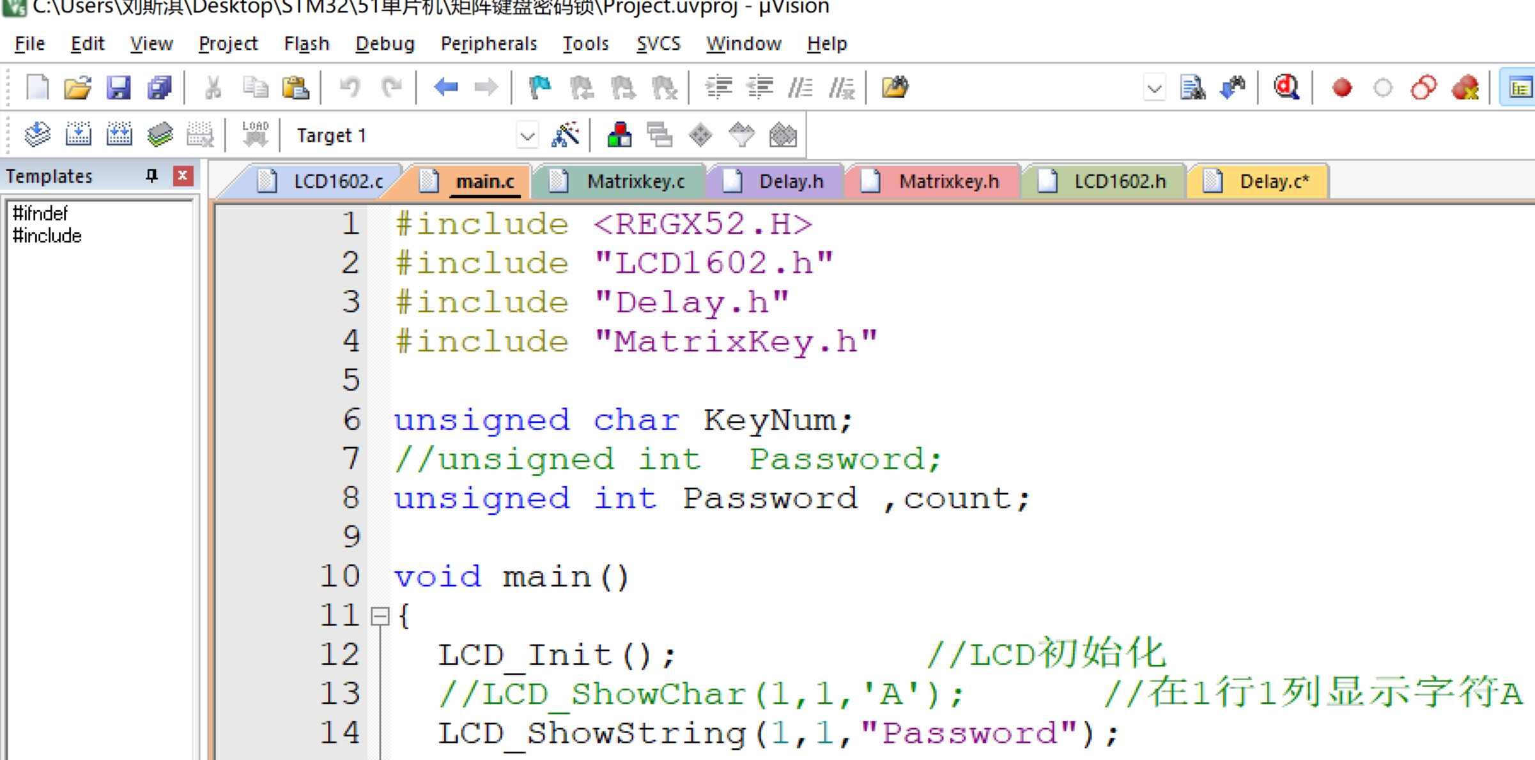Click the Open file folder icon
The width and height of the screenshot is (1535, 760).
(77, 87)
